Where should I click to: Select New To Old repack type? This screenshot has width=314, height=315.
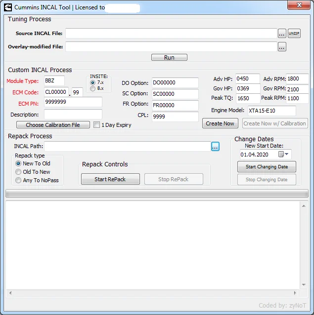point(18,163)
